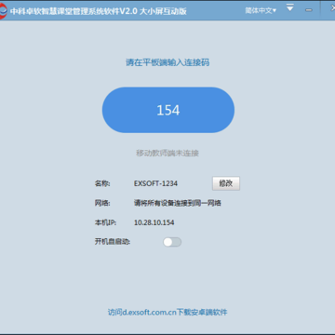The height and width of the screenshot is (335, 335).
Task: Click the 修改 button next to name
Action: pos(226,183)
